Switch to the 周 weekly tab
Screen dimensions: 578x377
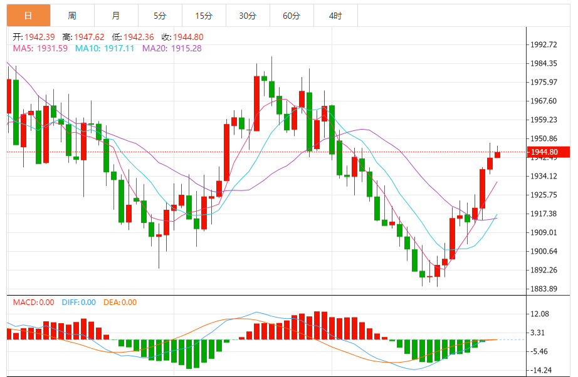pos(72,16)
